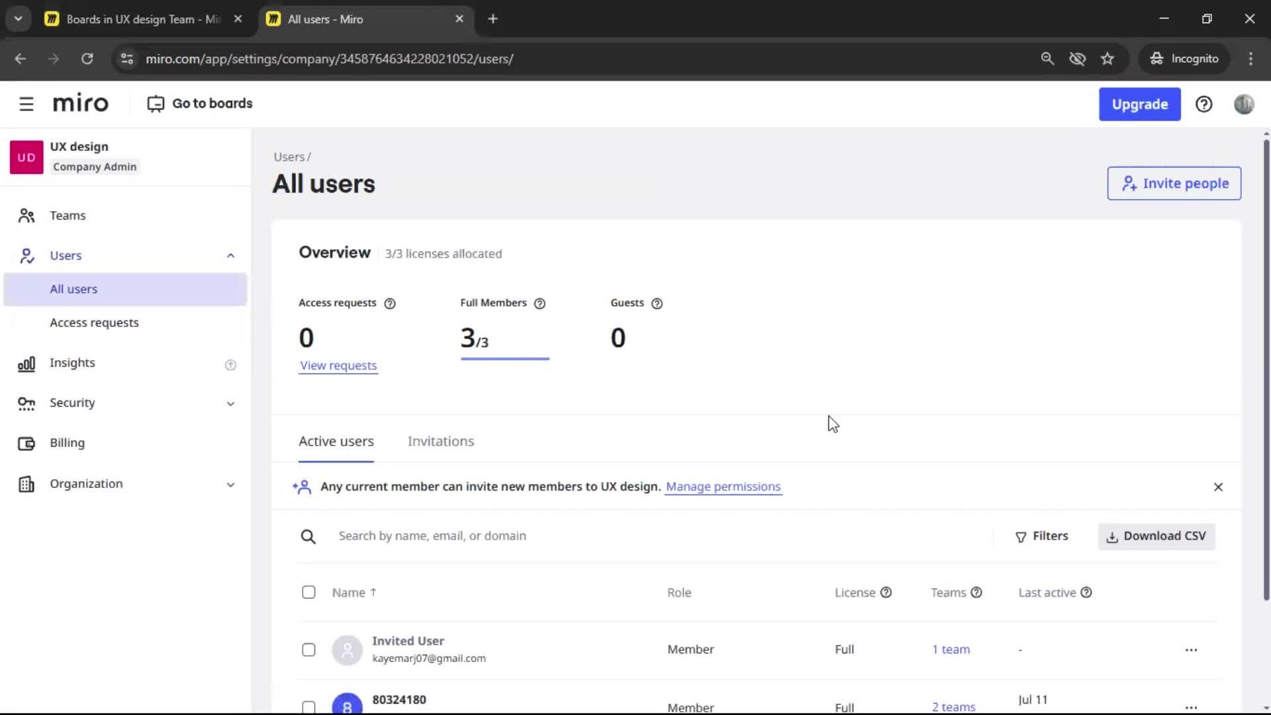
Task: Dismiss the invite permissions banner
Action: point(1218,487)
